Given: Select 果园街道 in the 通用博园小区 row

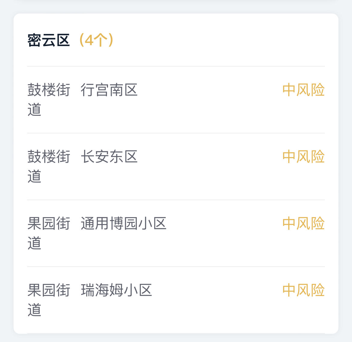Looking at the screenshot, I should coord(49,233).
